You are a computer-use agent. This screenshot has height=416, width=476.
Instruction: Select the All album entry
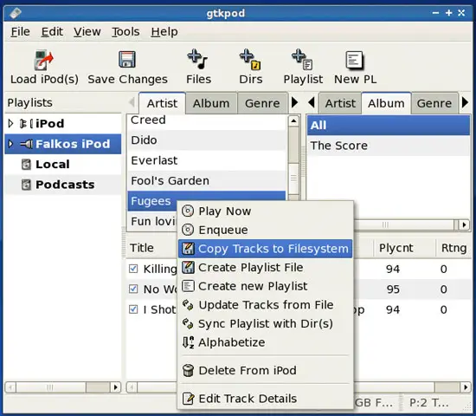pos(389,126)
